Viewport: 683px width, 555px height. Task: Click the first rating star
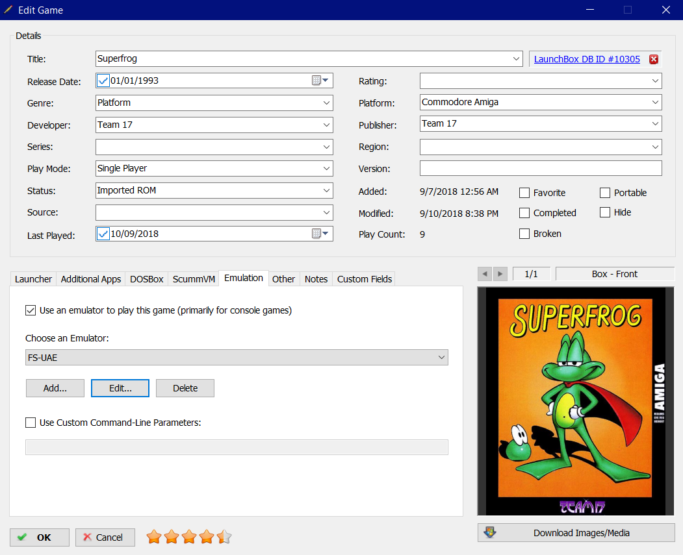(154, 537)
